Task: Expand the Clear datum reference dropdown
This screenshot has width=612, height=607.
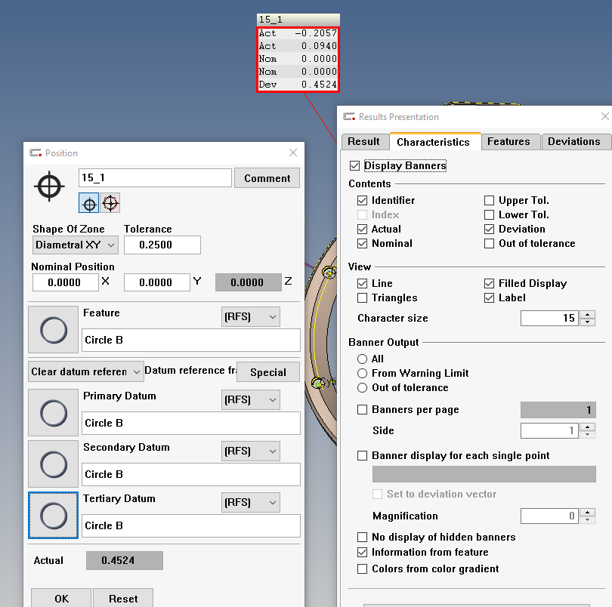Action: click(x=85, y=371)
